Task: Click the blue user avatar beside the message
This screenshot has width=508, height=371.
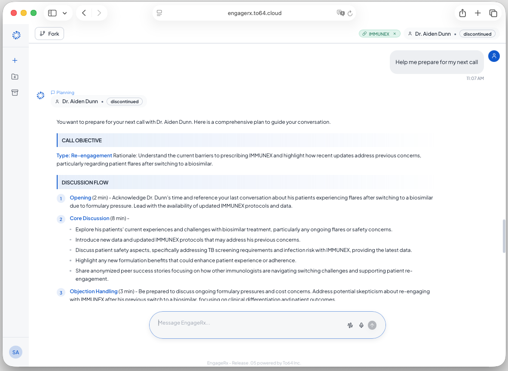Action: [x=494, y=56]
